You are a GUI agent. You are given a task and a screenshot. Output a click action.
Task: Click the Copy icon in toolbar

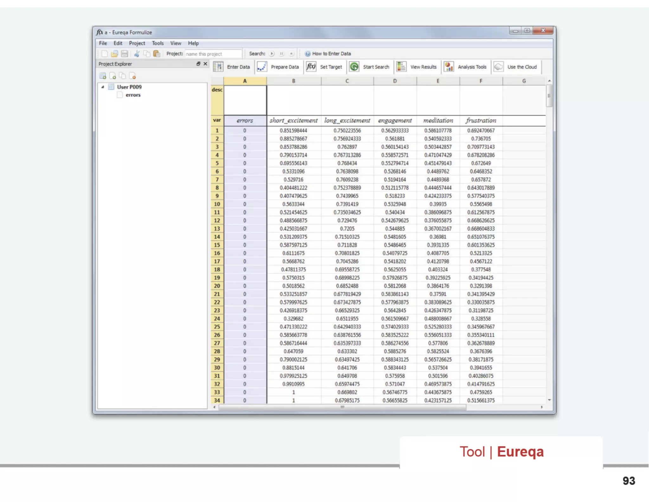pyautogui.click(x=147, y=54)
